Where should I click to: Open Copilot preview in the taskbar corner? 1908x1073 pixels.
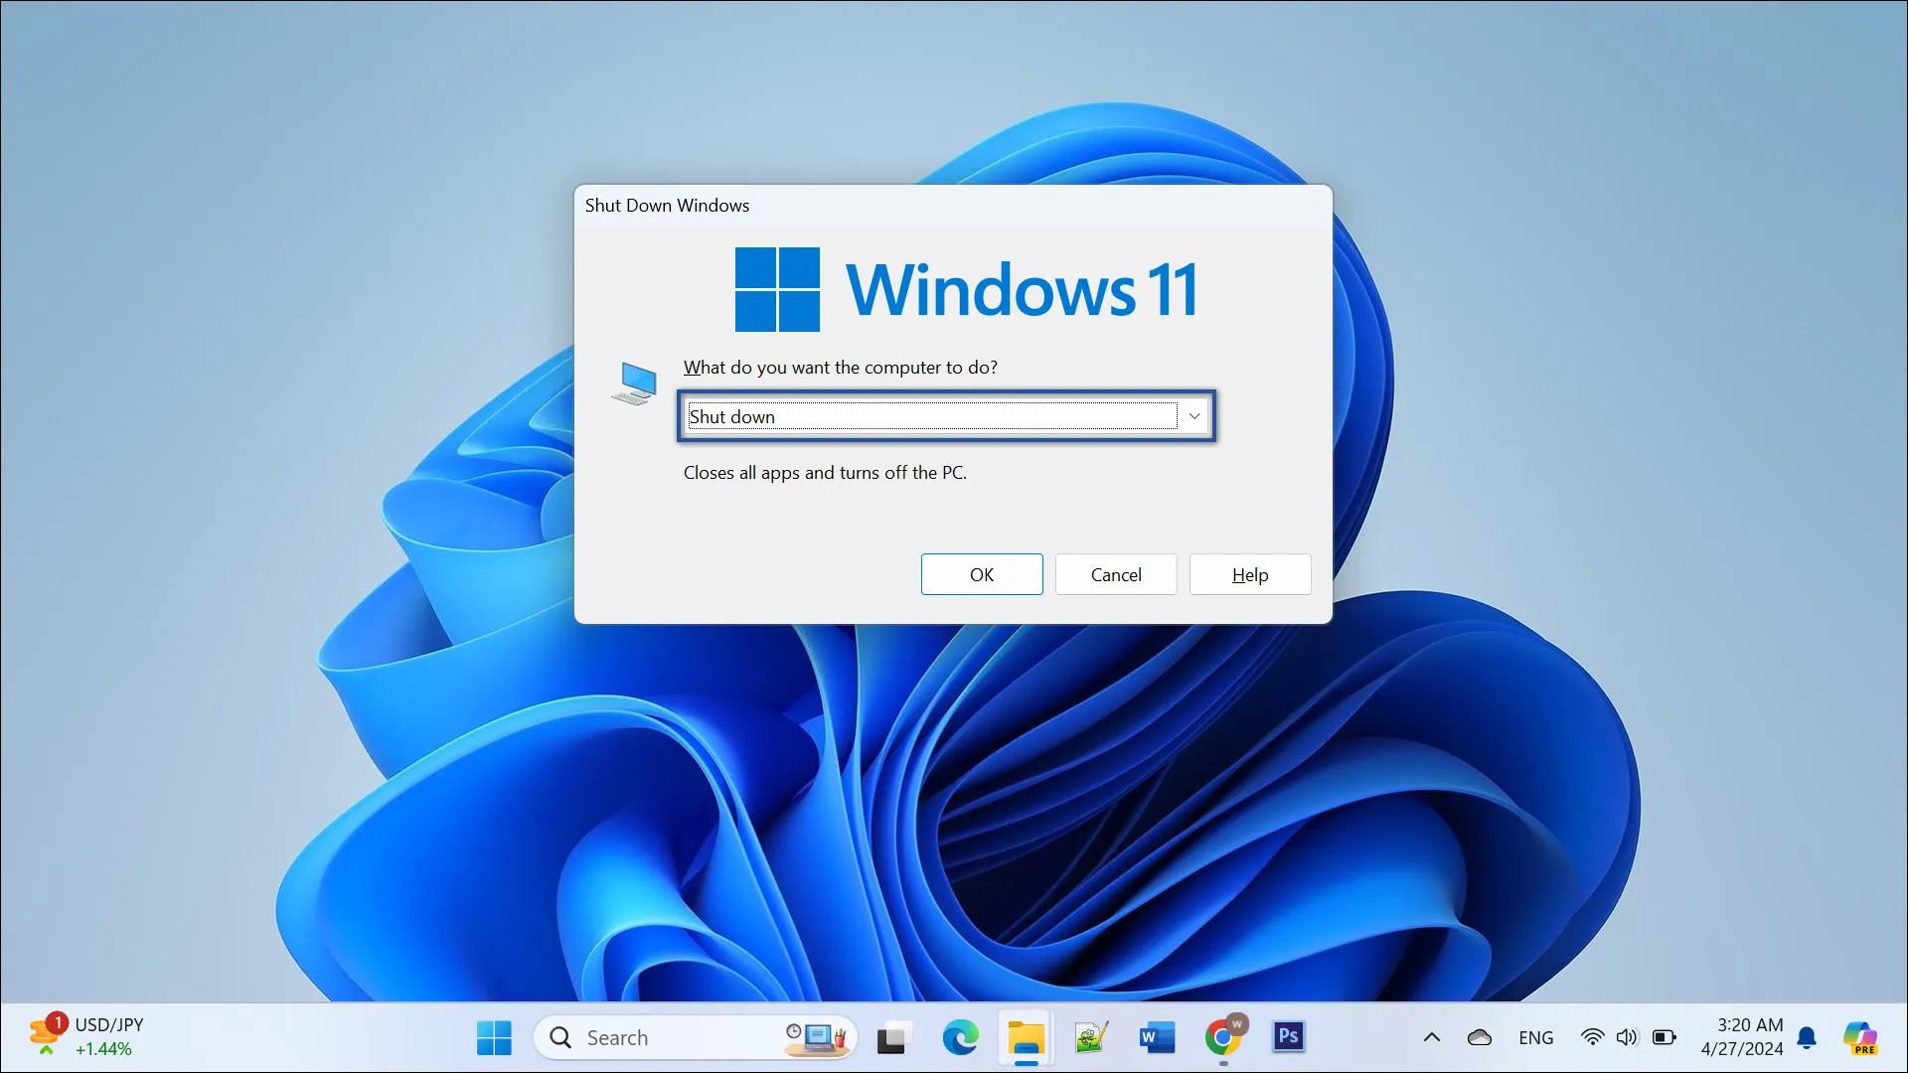[1859, 1037]
